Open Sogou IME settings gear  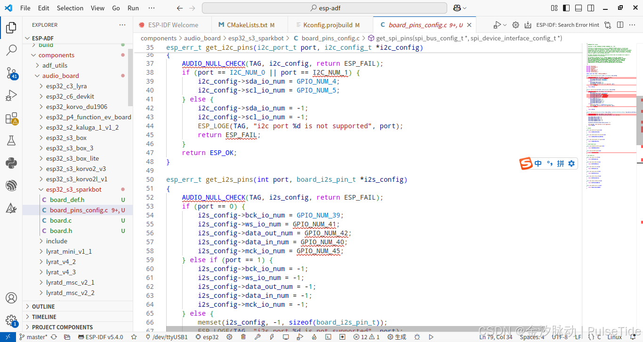pos(571,163)
